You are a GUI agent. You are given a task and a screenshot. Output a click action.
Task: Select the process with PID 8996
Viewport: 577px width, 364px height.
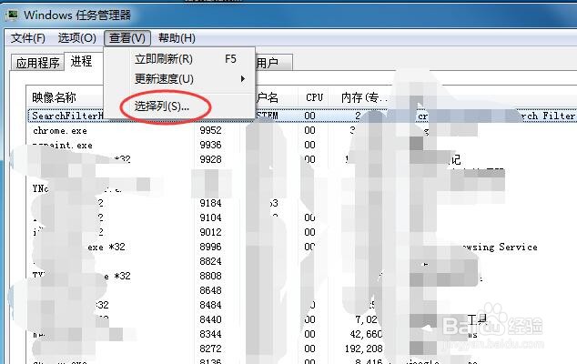[210, 247]
